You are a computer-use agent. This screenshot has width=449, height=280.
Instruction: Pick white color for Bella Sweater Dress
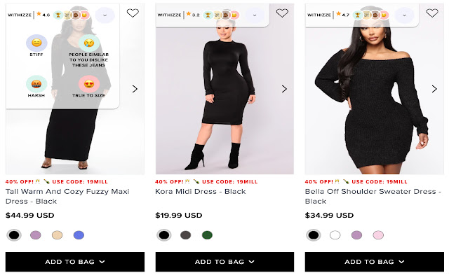(335, 235)
